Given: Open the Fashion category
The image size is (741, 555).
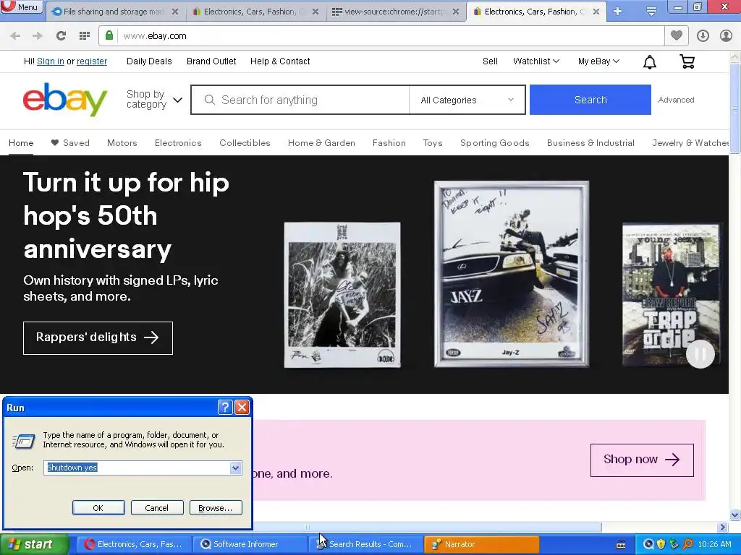Looking at the screenshot, I should click(x=389, y=143).
